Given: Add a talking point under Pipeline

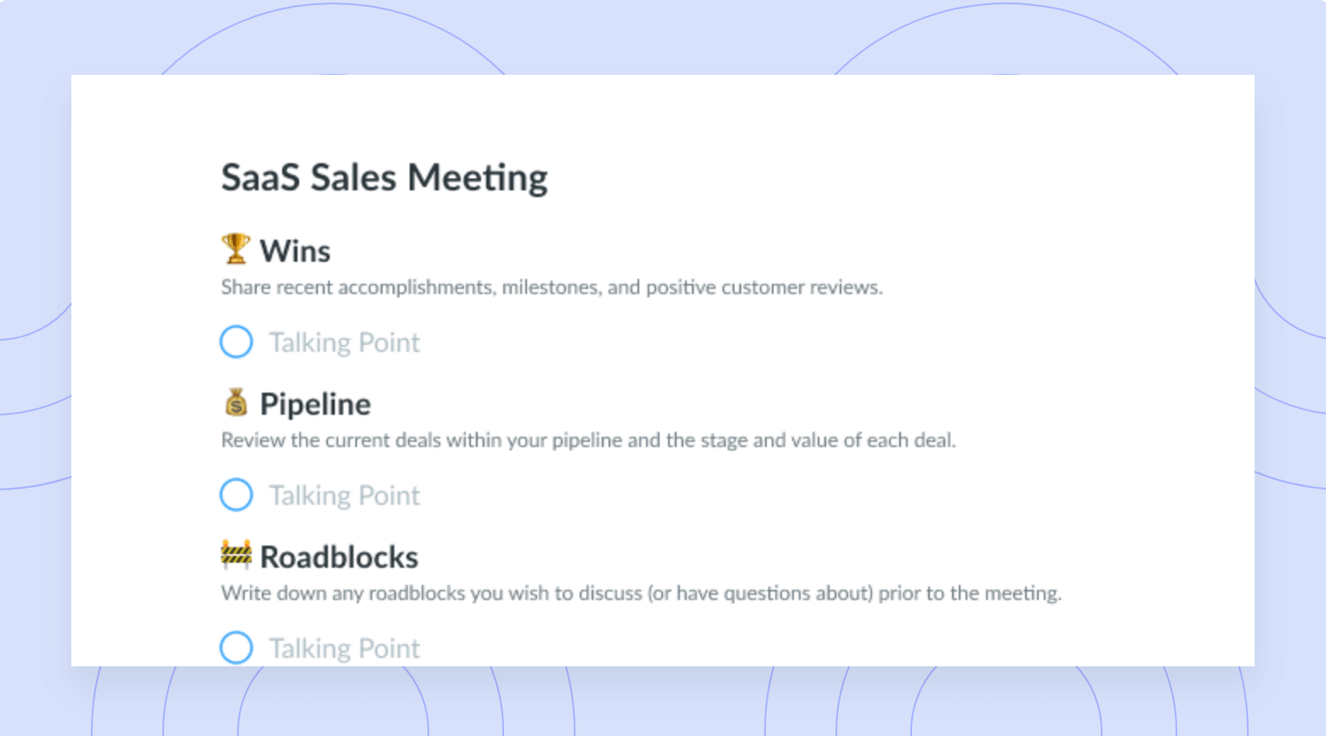Looking at the screenshot, I should [344, 495].
